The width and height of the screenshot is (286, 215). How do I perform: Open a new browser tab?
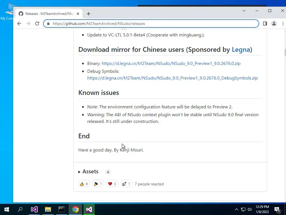point(89,14)
